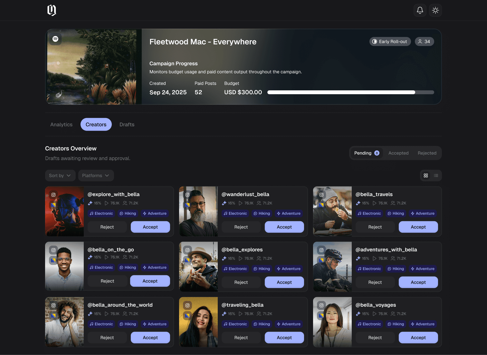Accept @bella_travels
This screenshot has width=487, height=355.
click(x=418, y=227)
